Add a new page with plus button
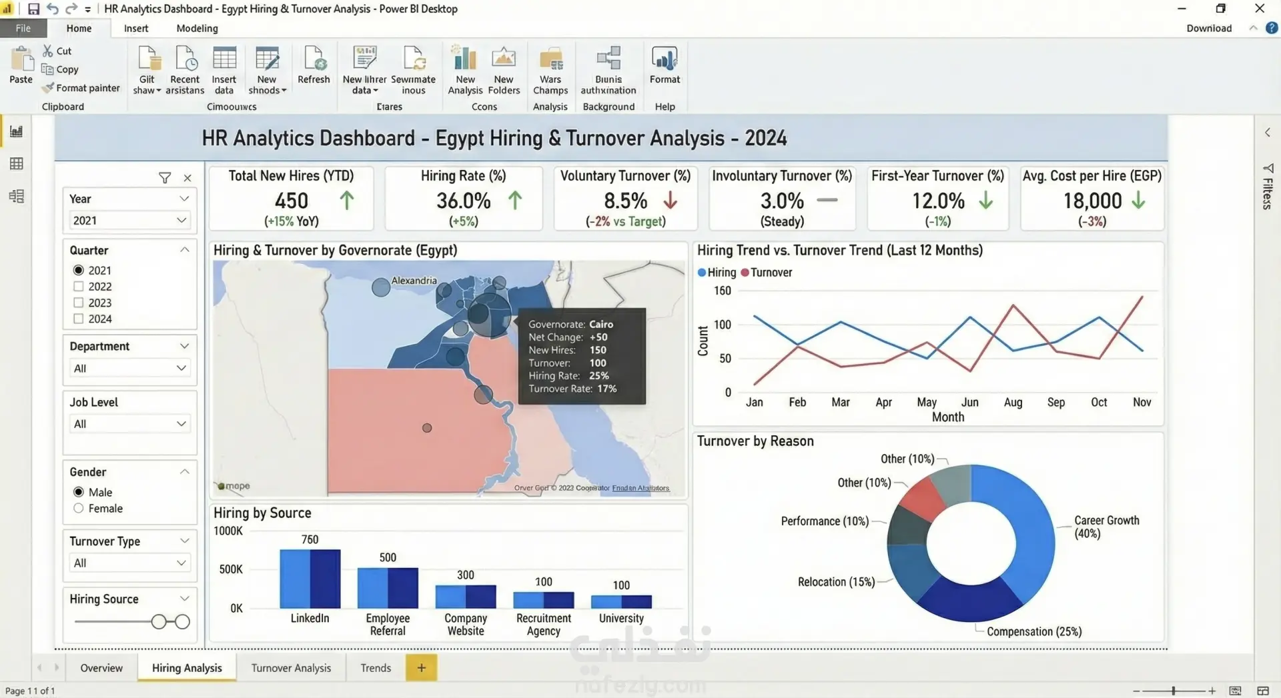This screenshot has width=1281, height=698. (x=421, y=667)
